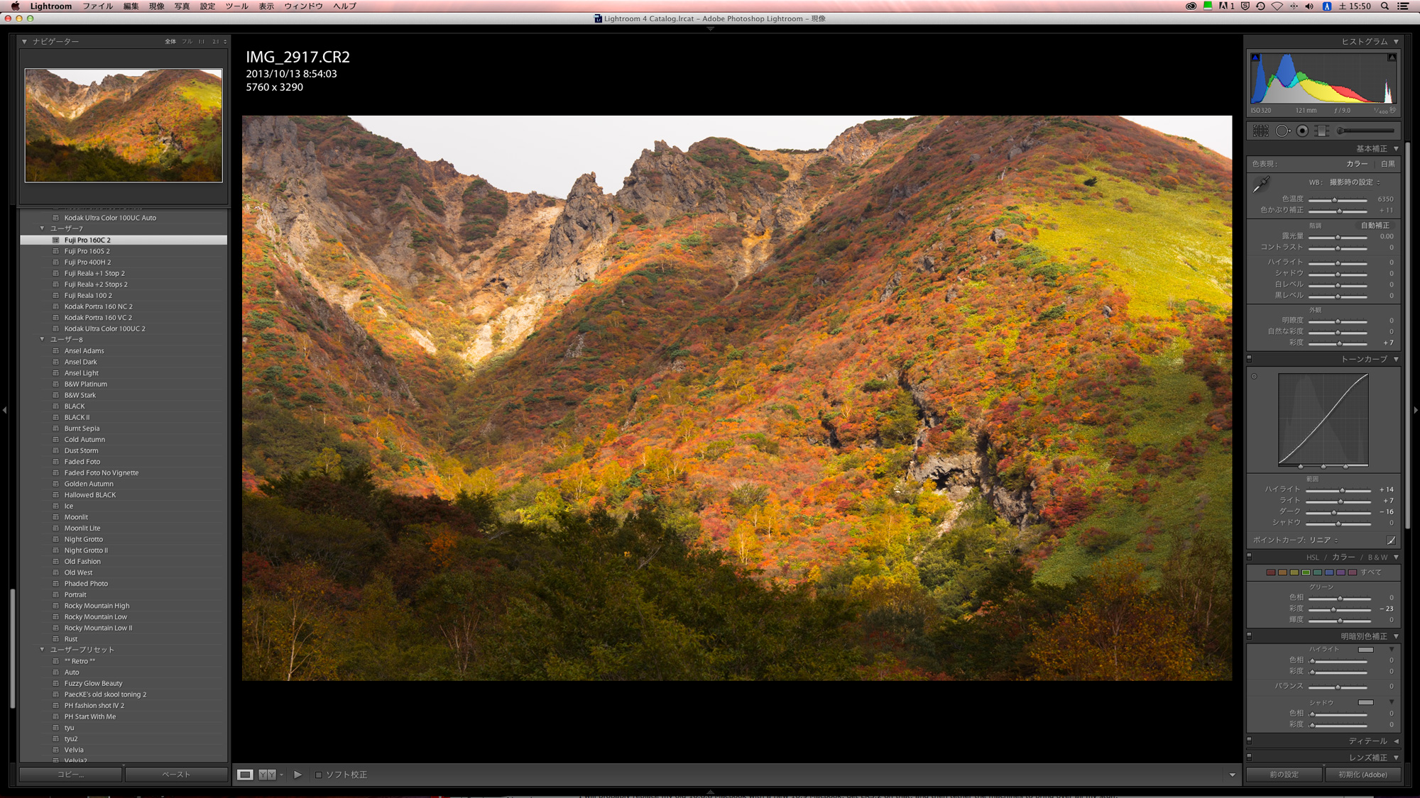
Task: Click the IMG_2917 thumbnail in navigator
Action: coord(123,123)
